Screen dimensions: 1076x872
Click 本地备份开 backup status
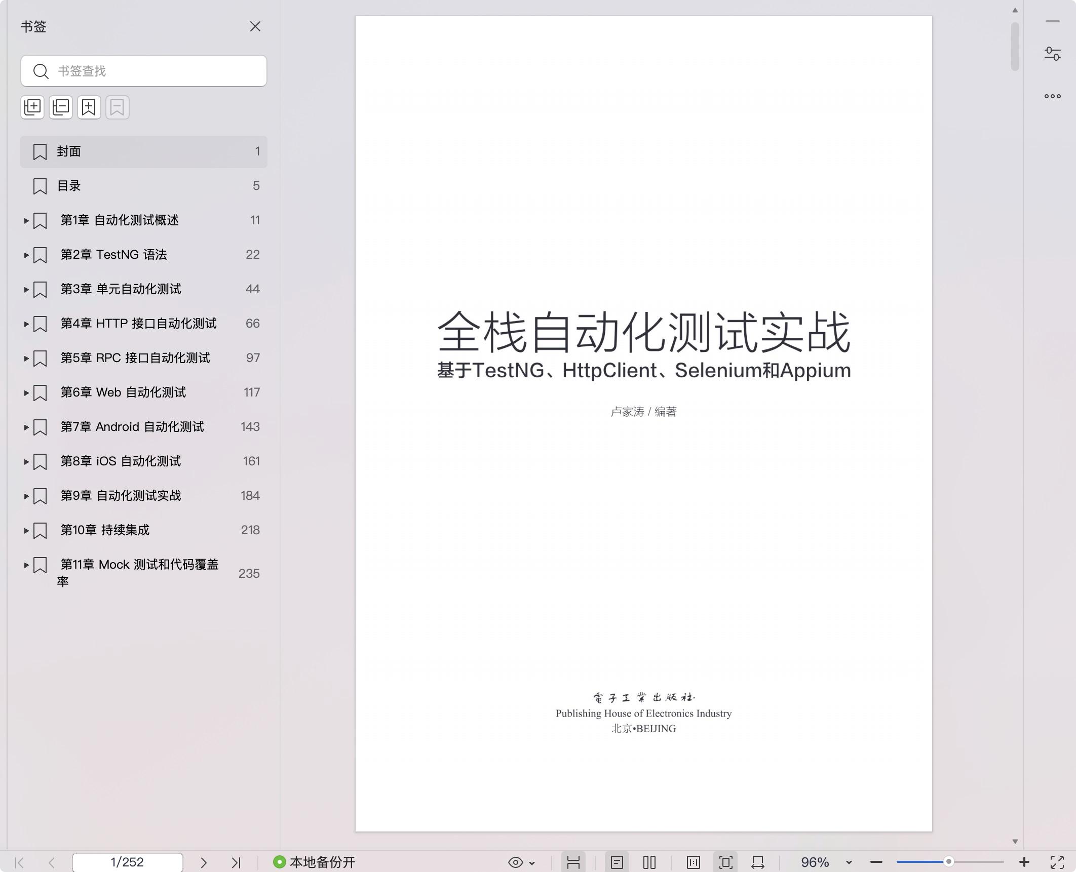(314, 862)
